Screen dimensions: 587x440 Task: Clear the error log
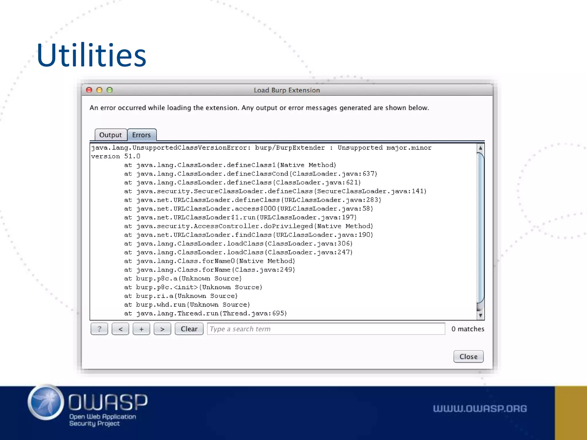[x=189, y=329]
